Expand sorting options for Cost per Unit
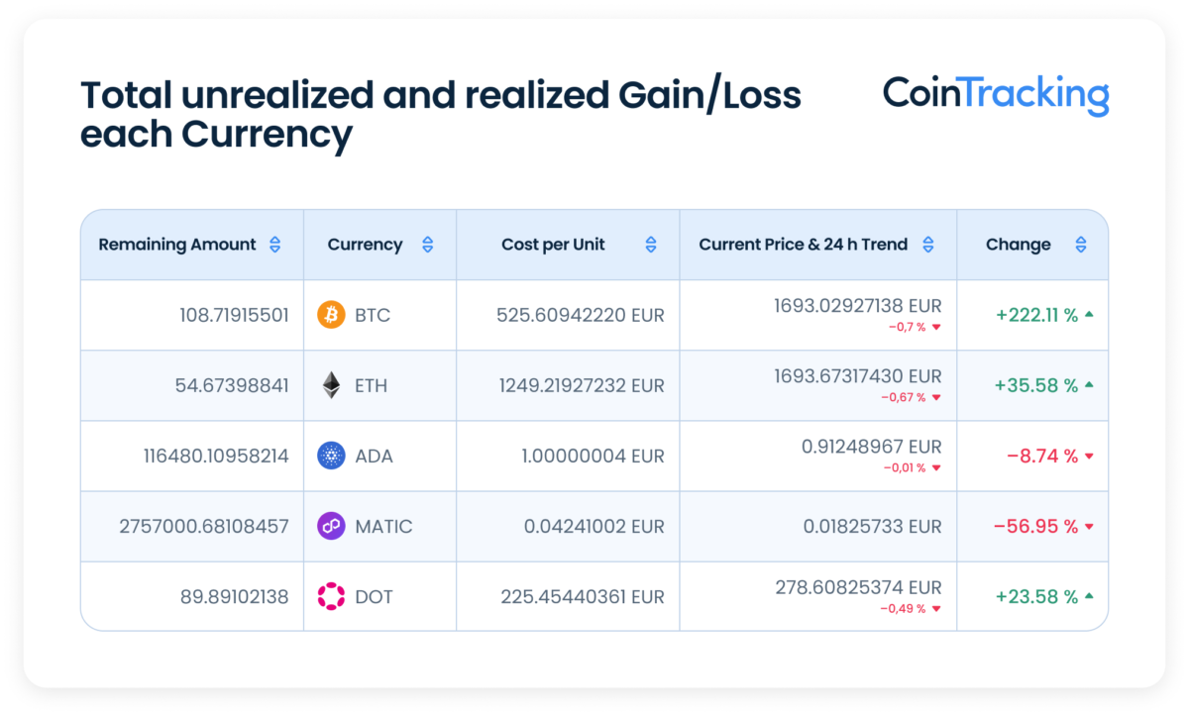 [x=650, y=244]
